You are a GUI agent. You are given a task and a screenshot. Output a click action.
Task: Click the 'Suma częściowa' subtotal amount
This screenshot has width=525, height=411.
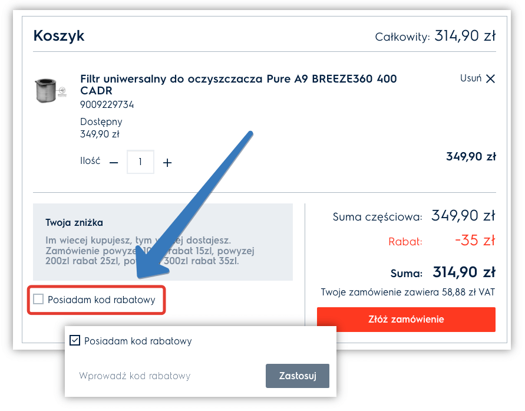(464, 216)
